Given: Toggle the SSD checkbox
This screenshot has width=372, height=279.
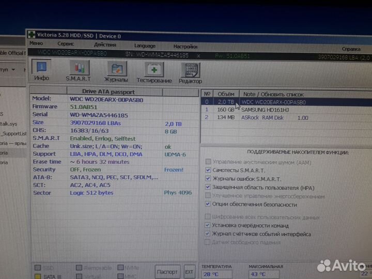Looking at the screenshot, I should click(x=38, y=268).
